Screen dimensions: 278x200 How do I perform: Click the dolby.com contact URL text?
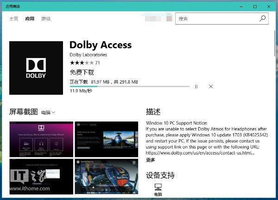200,153
